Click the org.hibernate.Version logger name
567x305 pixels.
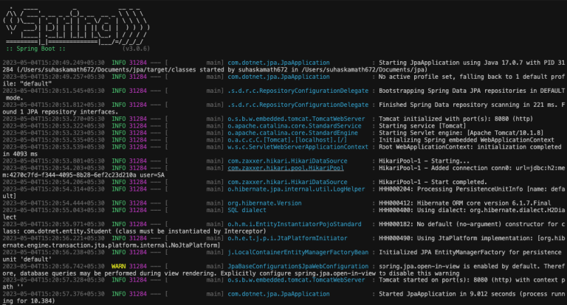click(264, 203)
